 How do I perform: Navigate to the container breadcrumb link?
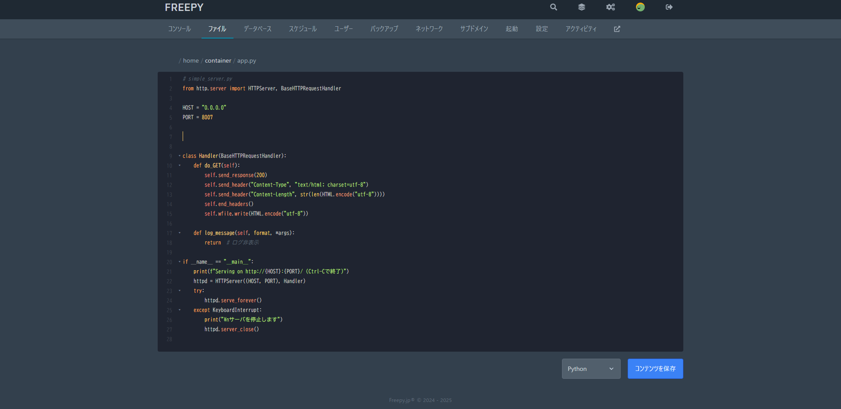click(x=218, y=61)
